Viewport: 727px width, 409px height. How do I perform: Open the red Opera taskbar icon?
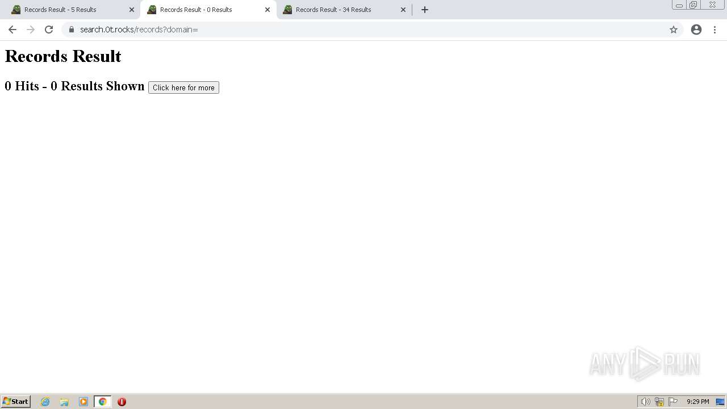pos(122,402)
